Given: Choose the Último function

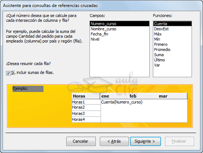Looking at the screenshot, I should (172, 60).
